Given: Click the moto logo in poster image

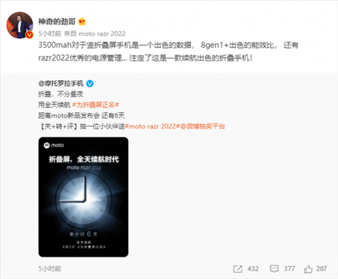Looking at the screenshot, I should tap(54, 145).
